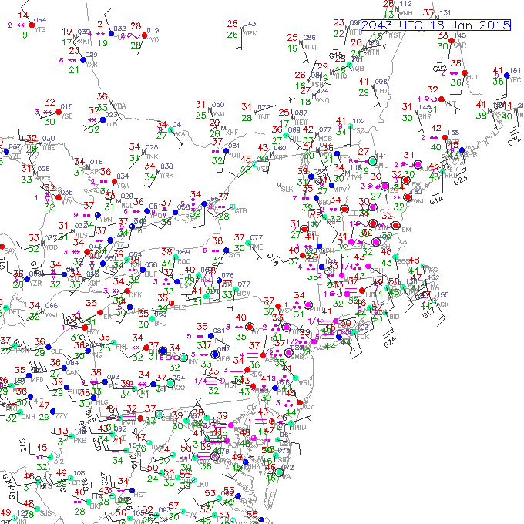Click the G14 gust label
524x524 pixels.
tap(436, 201)
